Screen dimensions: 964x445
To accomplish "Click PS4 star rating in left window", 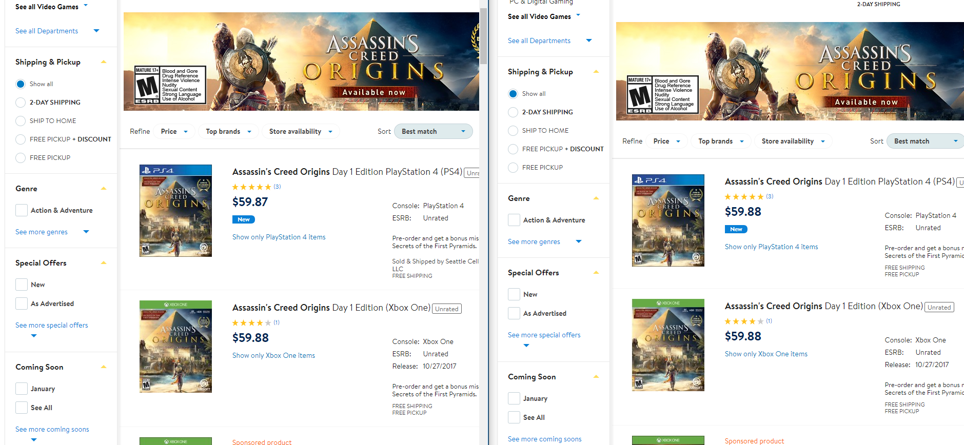I will (x=252, y=187).
